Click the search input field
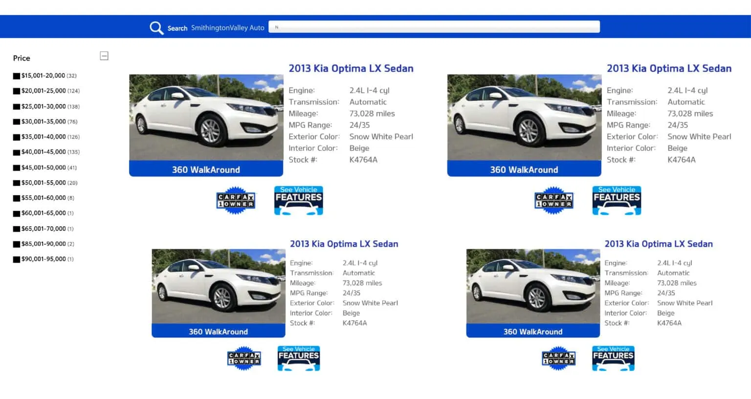This screenshot has width=751, height=399. [434, 27]
